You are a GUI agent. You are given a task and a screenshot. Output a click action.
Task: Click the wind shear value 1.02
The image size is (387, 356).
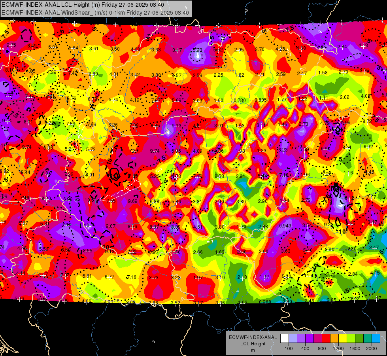[243, 302]
